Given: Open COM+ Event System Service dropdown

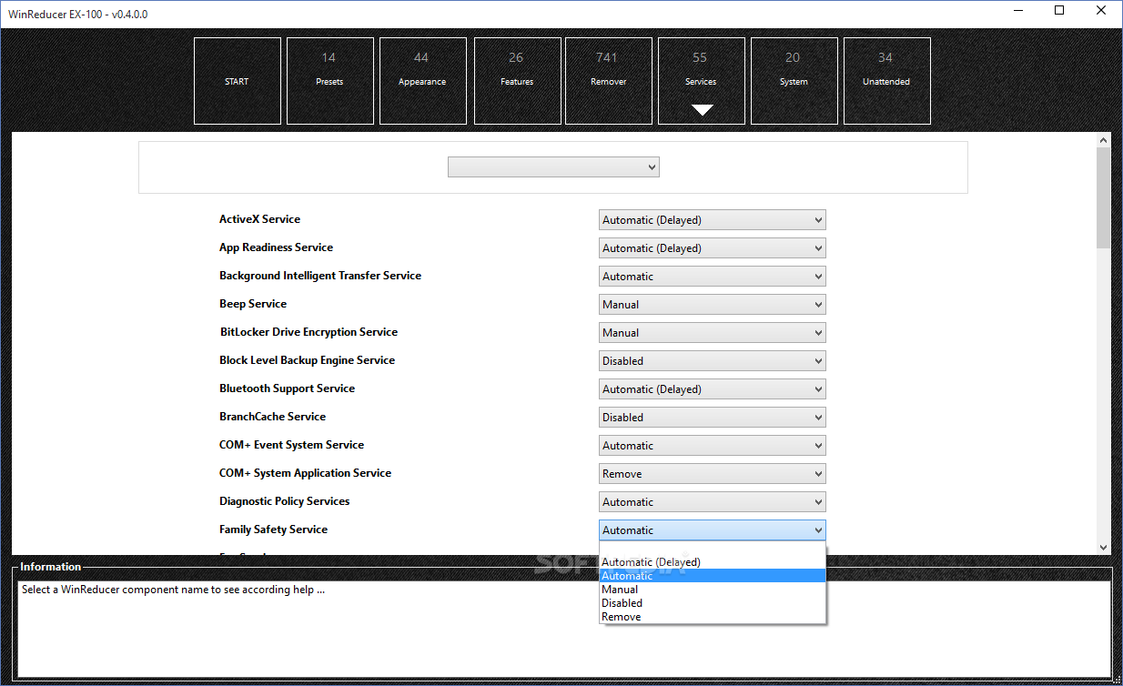Looking at the screenshot, I should coord(713,446).
